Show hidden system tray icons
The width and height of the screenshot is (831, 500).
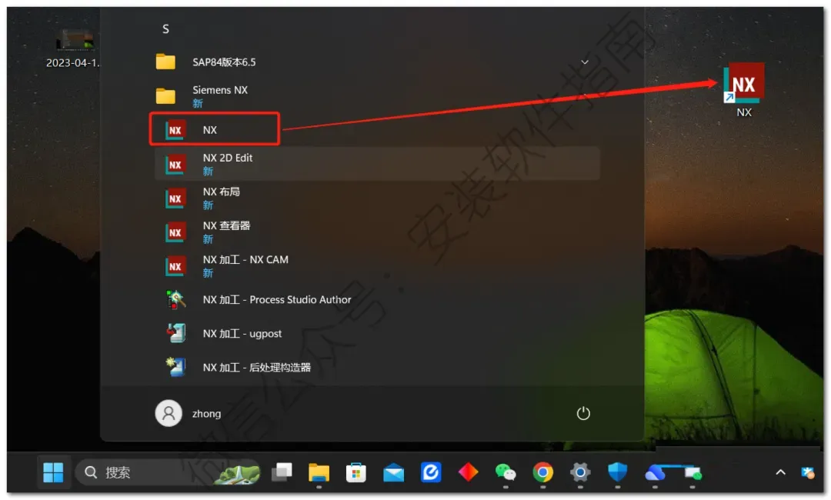[780, 472]
